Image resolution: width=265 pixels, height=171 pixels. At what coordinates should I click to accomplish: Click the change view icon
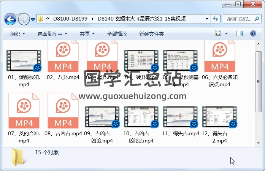click(x=218, y=34)
